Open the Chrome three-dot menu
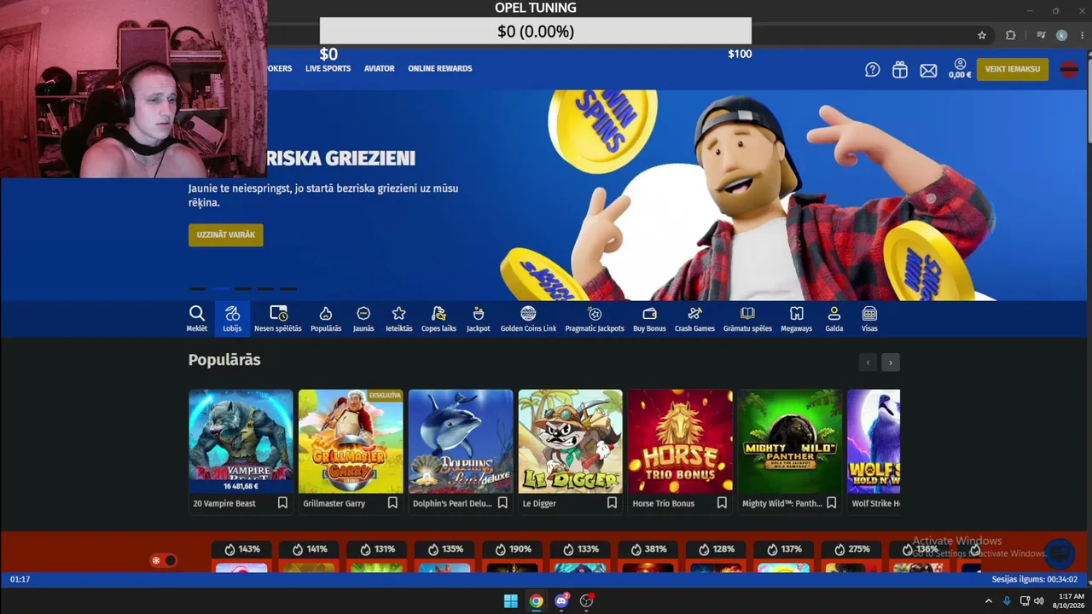1092x614 pixels. click(1083, 35)
